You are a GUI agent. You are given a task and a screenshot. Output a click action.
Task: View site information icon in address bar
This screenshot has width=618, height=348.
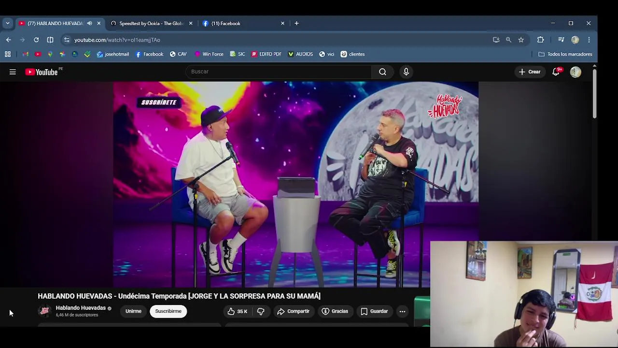coord(67,40)
